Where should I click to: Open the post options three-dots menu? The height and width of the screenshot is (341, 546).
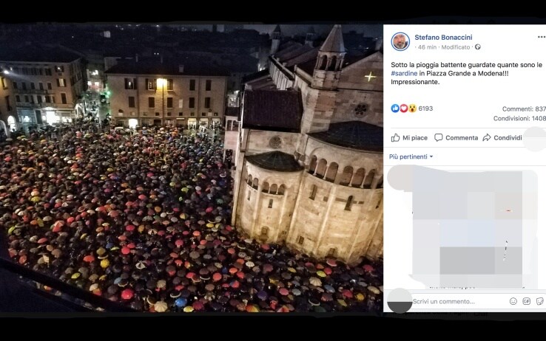click(541, 37)
